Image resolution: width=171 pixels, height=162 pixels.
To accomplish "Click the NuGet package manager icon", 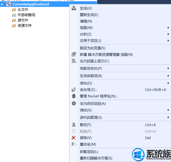I will tap(74, 96).
